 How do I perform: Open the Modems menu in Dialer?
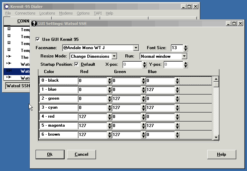(66, 13)
